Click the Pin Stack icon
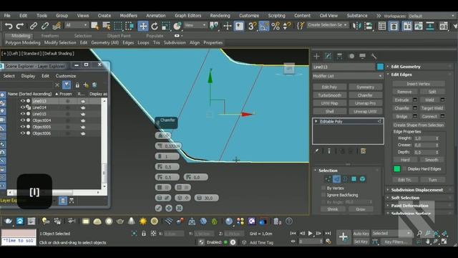The width and height of the screenshot is (458, 258). (316, 151)
